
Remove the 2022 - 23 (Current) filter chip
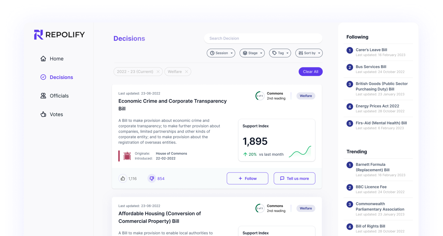(158, 72)
